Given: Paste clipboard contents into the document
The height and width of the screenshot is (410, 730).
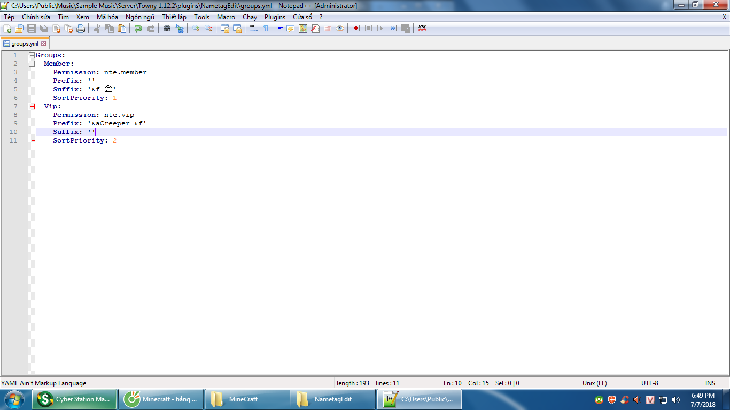Looking at the screenshot, I should 121,28.
